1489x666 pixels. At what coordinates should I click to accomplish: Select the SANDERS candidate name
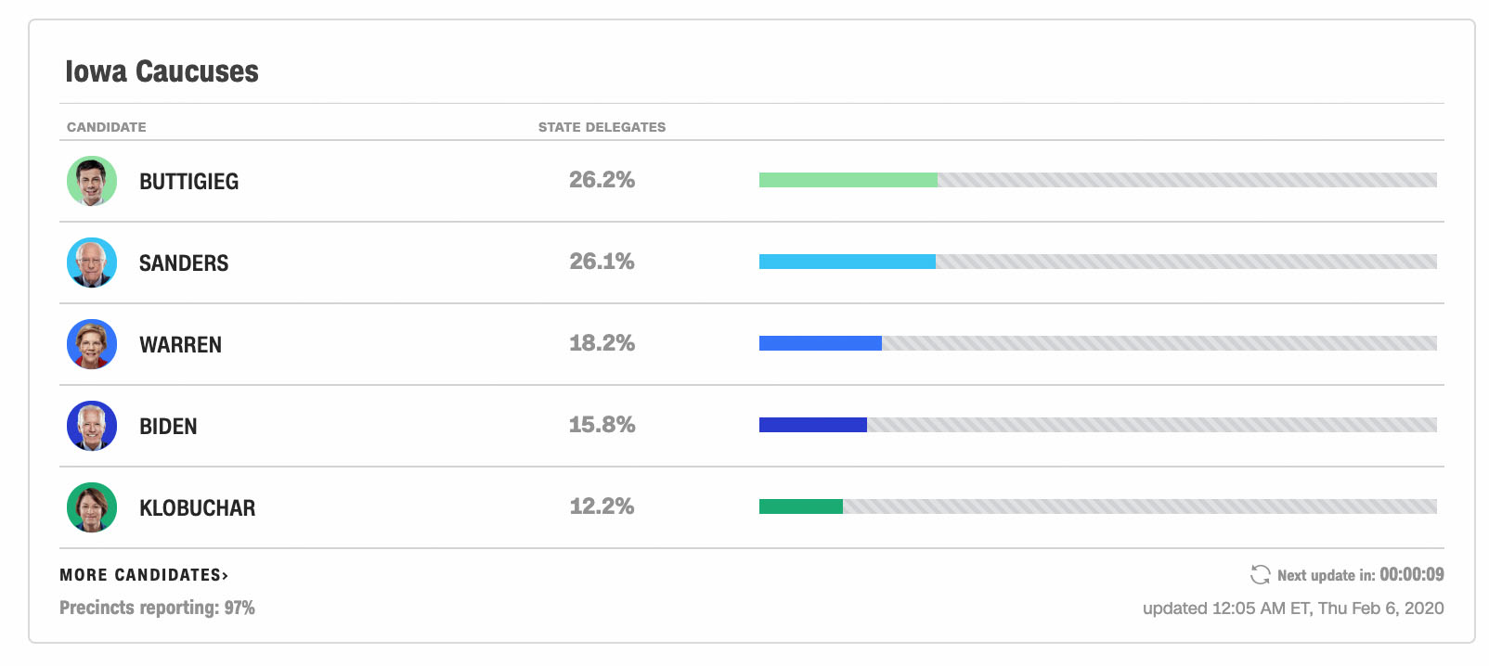pyautogui.click(x=184, y=263)
